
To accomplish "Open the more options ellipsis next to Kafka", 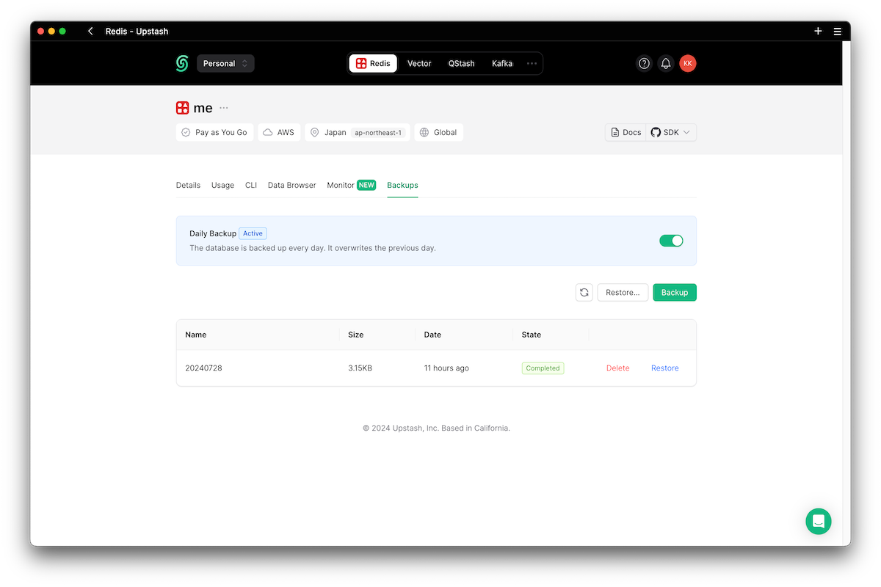I will tap(532, 63).
